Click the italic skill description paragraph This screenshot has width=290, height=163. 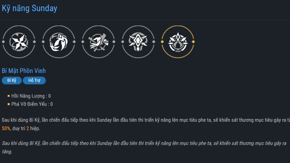point(145,147)
